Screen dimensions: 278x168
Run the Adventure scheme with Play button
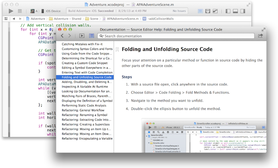(x=11, y=11)
